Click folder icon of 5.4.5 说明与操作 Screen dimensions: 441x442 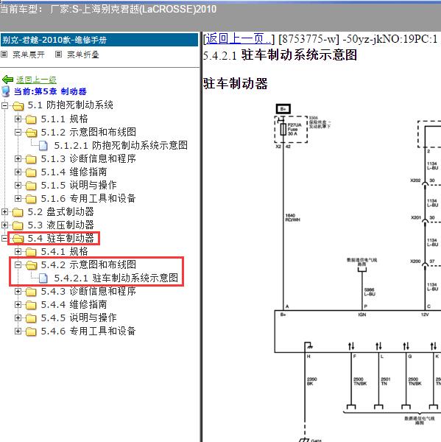[x=31, y=318]
